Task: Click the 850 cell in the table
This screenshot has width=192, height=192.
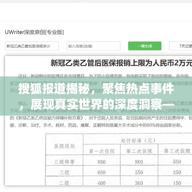Action: click(102, 162)
